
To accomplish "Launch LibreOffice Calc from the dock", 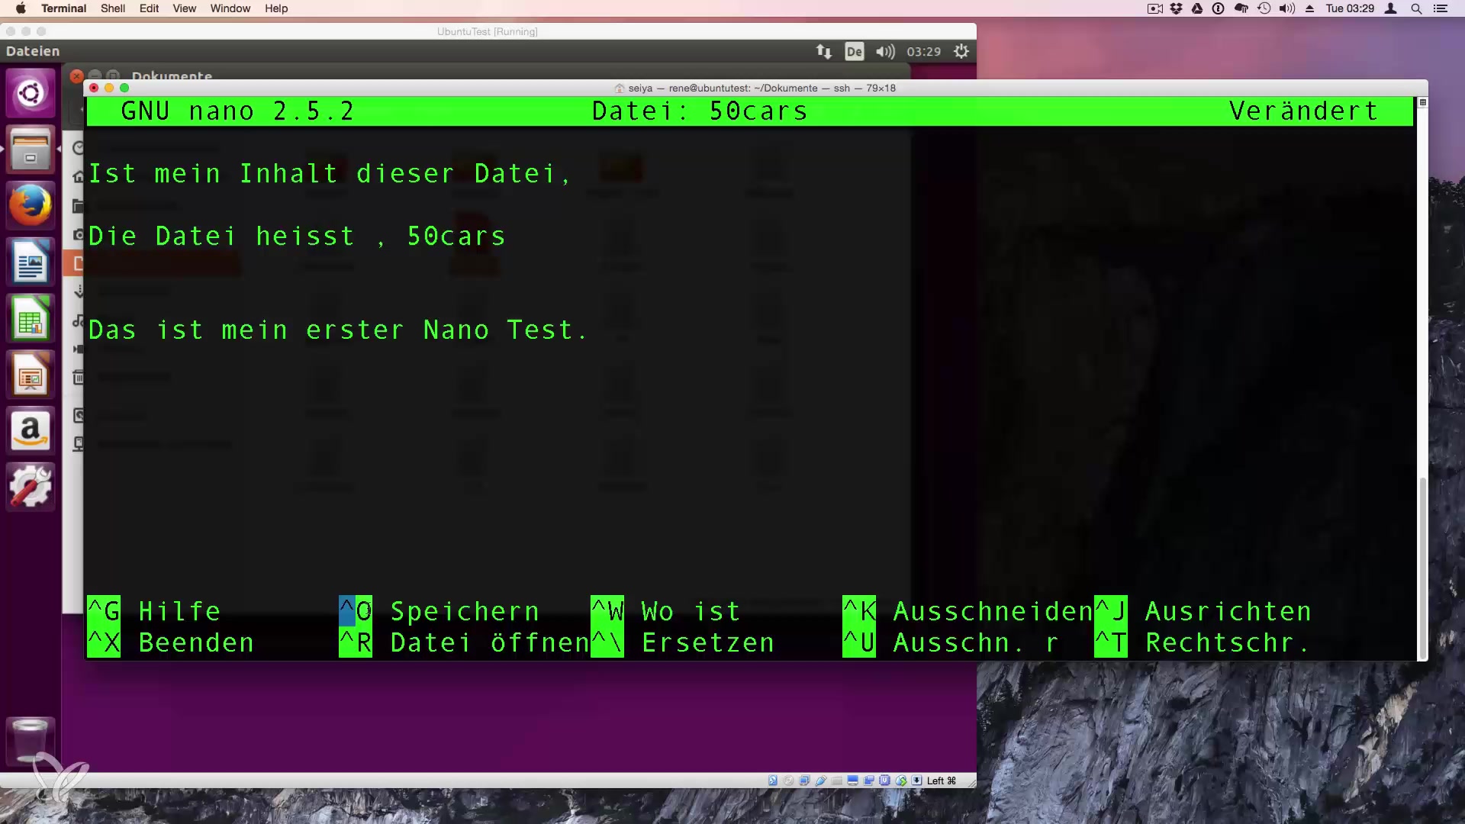I will [31, 318].
